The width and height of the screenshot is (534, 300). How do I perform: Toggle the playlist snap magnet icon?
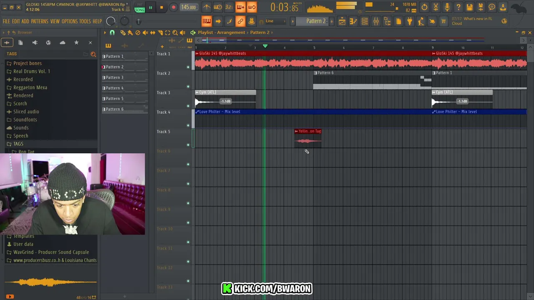(x=112, y=32)
